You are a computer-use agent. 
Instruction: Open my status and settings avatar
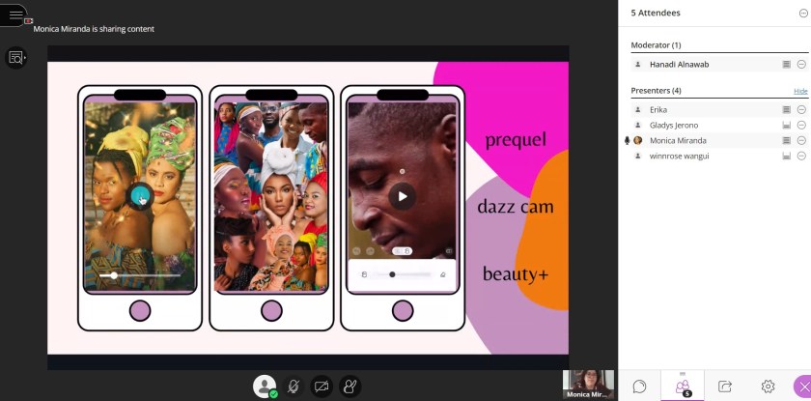click(x=264, y=386)
